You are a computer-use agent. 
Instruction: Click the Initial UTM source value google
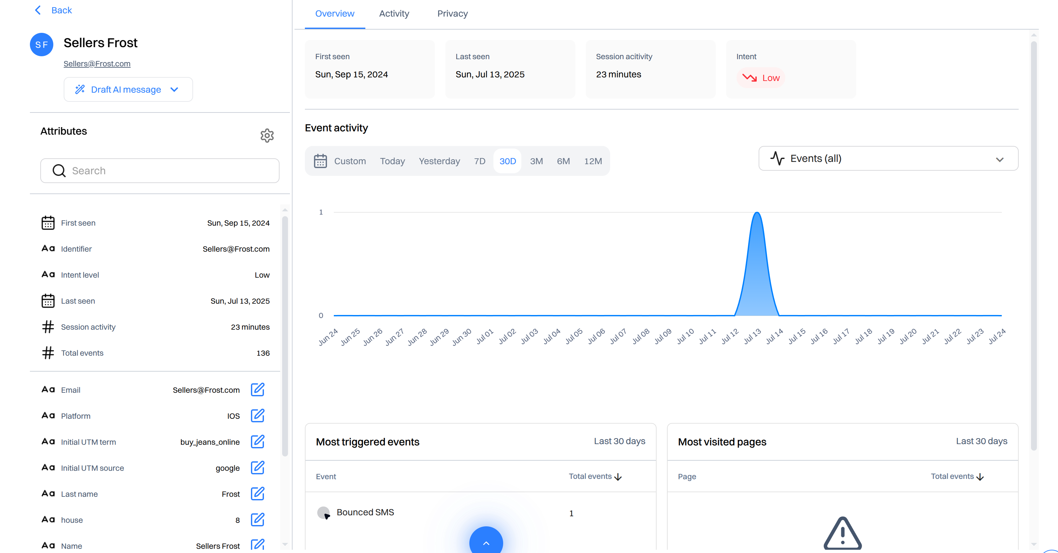click(x=228, y=468)
